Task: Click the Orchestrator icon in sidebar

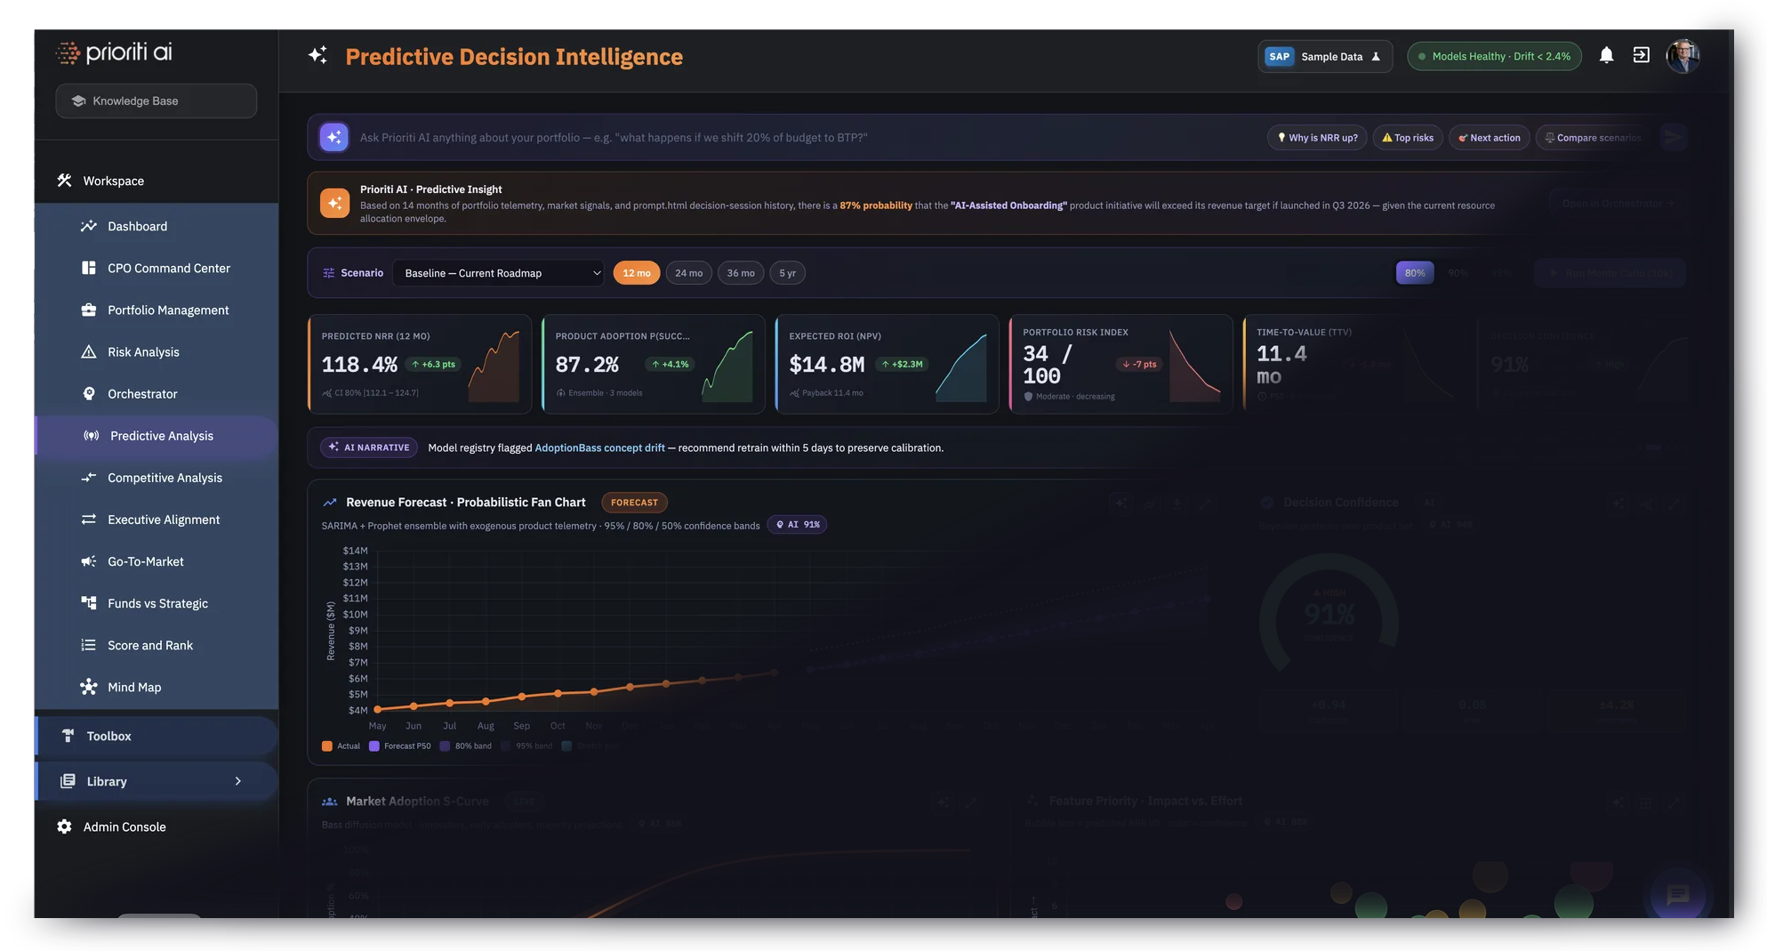Action: point(88,393)
